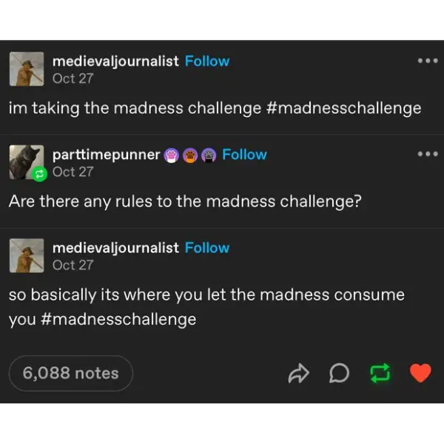Open the 6,088 notes button

click(x=71, y=374)
